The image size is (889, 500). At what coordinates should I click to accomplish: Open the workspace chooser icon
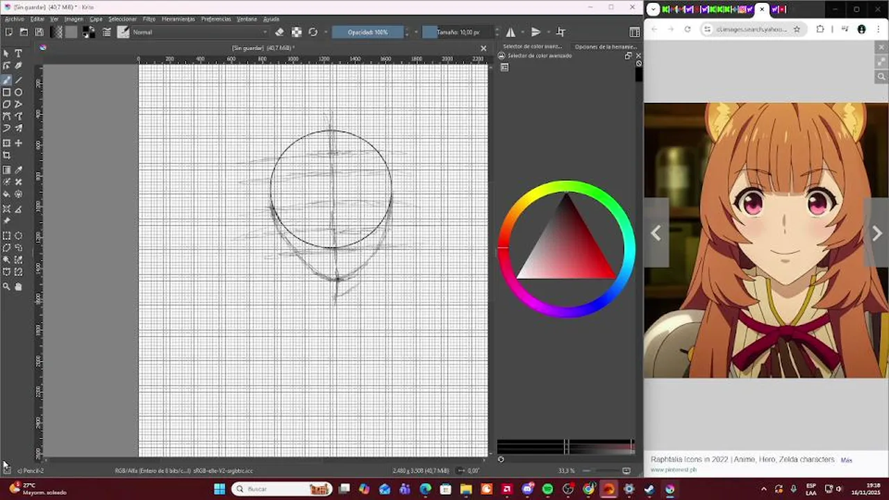click(x=634, y=32)
